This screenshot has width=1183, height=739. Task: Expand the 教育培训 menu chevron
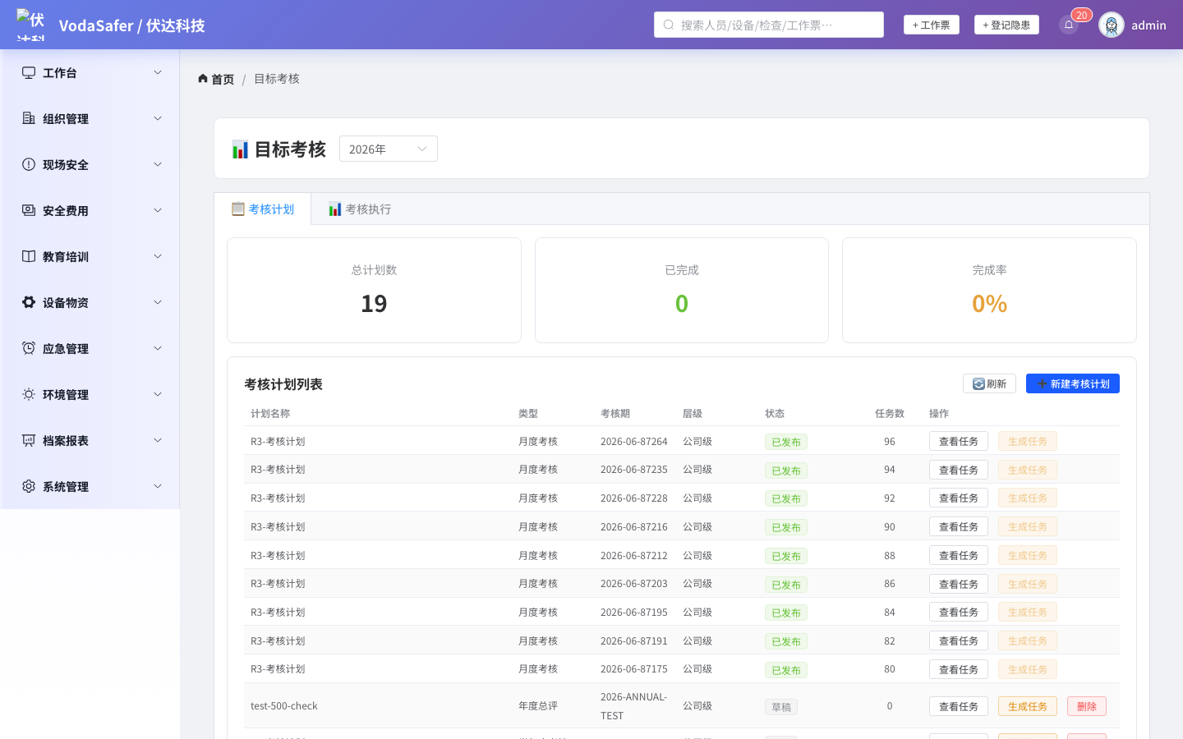tap(158, 256)
